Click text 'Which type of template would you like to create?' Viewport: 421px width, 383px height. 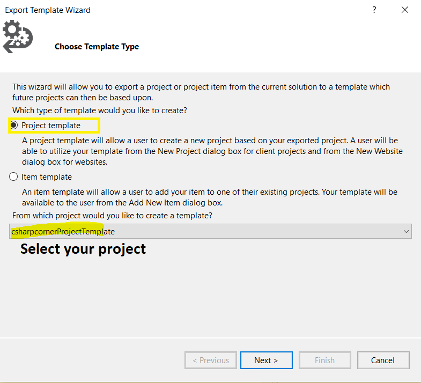click(x=100, y=111)
